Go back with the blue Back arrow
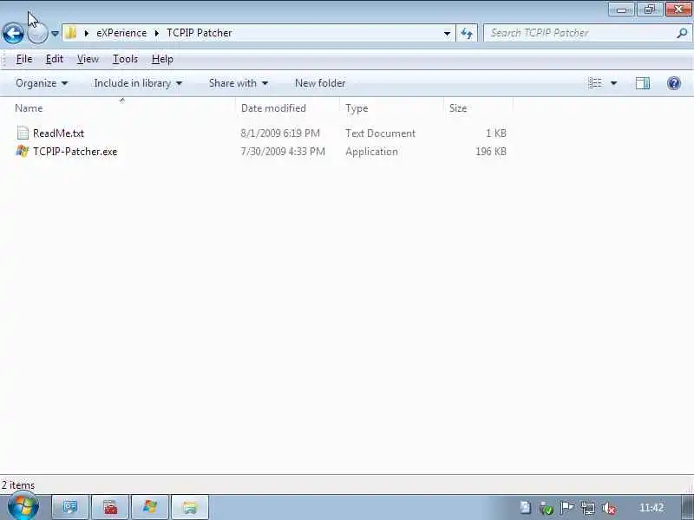The width and height of the screenshot is (694, 520). coord(13,33)
